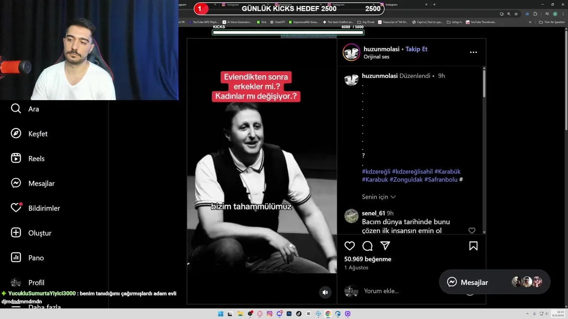Viewport: 568px width, 319px height.
Task: Expand the bookmarks overflow chevron
Action: click(530, 22)
